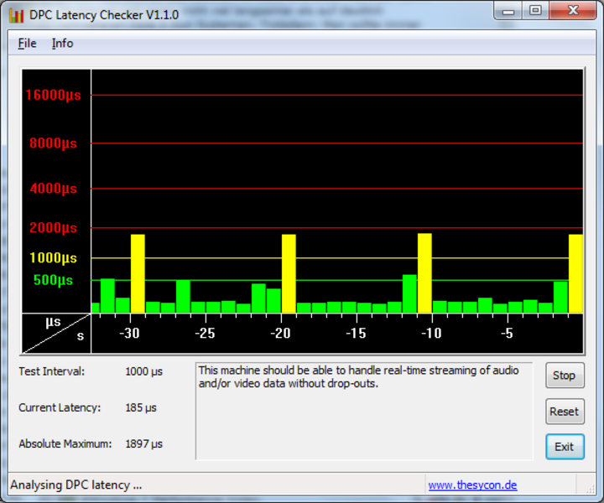Click the yellow bar at -30 seconds
This screenshot has height=503, width=604.
coord(138,273)
